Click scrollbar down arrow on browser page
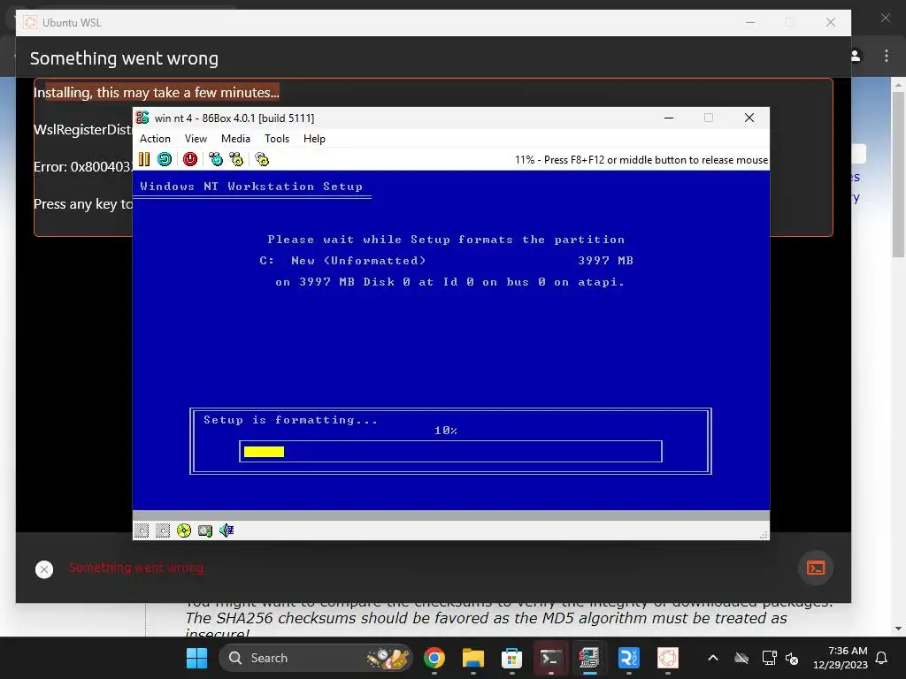 point(898,629)
